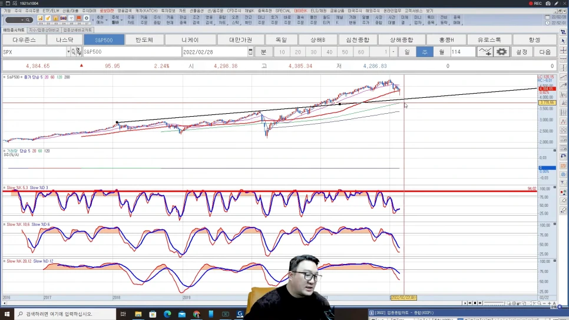The width and height of the screenshot is (569, 320).
Task: Click the chart rewind button
Action: click(470, 303)
